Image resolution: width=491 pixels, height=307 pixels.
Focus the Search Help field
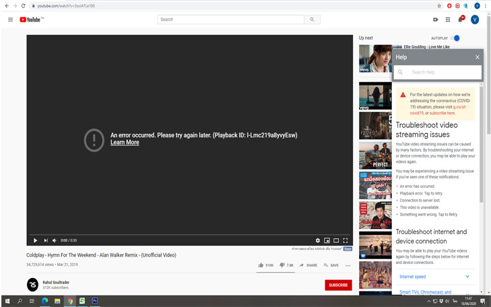pyautogui.click(x=437, y=72)
